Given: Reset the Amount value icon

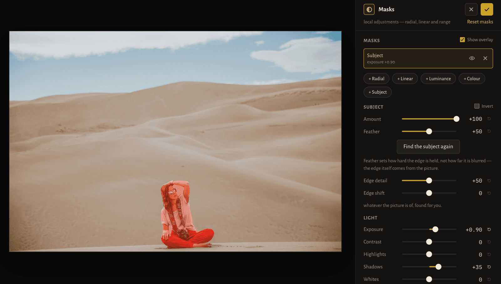Looking at the screenshot, I should point(489,119).
